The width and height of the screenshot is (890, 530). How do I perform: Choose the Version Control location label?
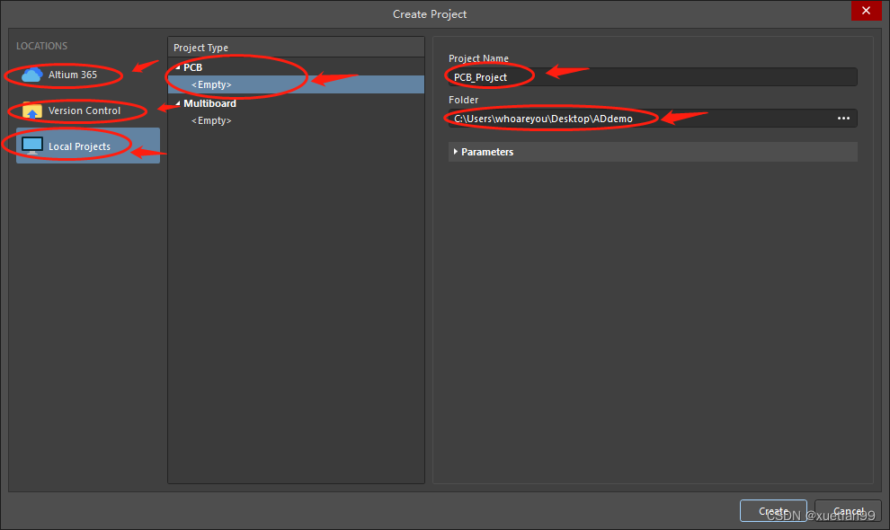[85, 110]
